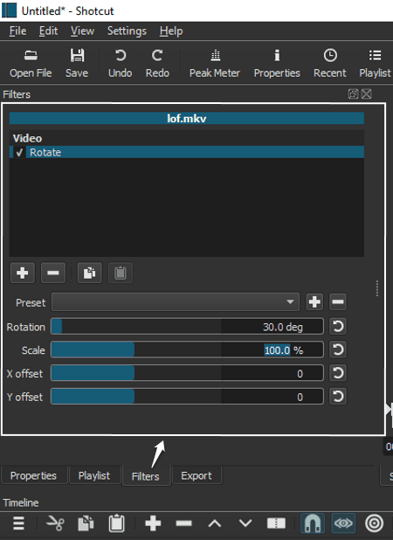The image size is (393, 540).
Task: Add a new filter with plus button
Action: click(x=23, y=273)
